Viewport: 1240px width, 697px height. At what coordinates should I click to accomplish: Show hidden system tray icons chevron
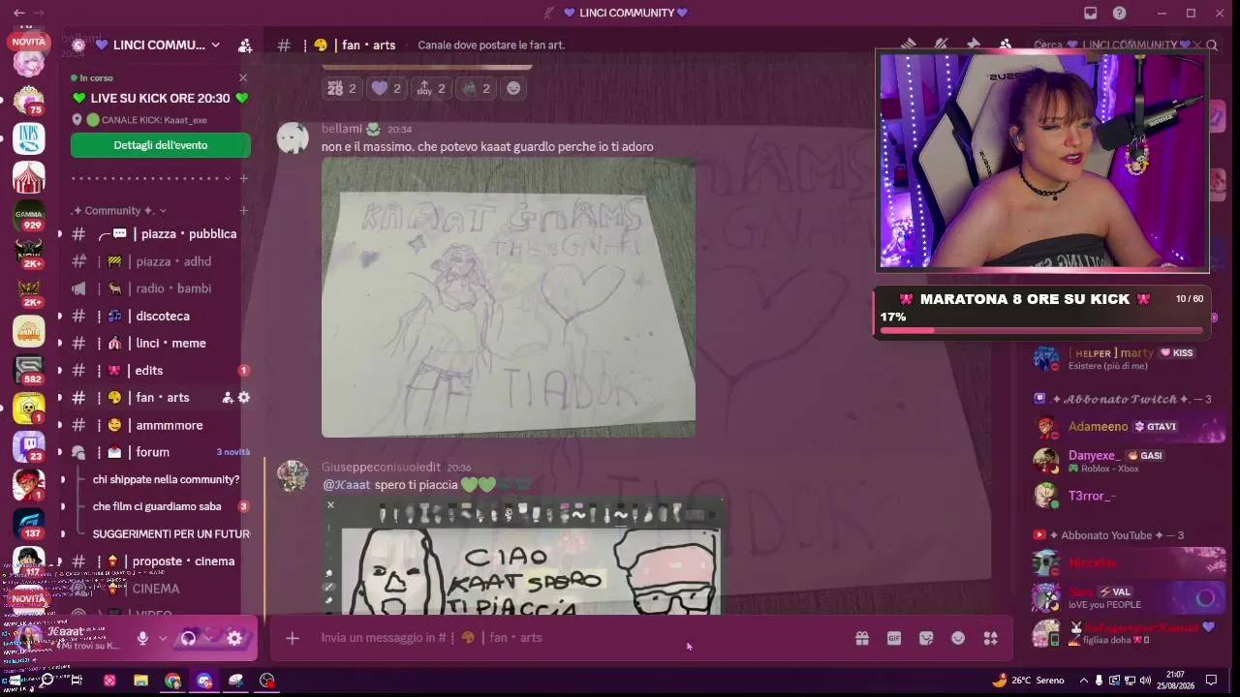(1084, 681)
